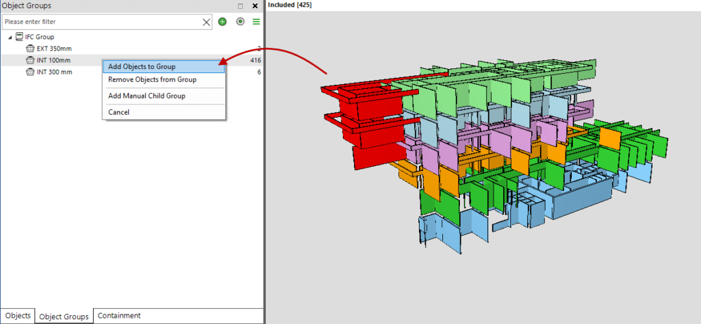Open the green hamburger menu icon

click(x=256, y=22)
